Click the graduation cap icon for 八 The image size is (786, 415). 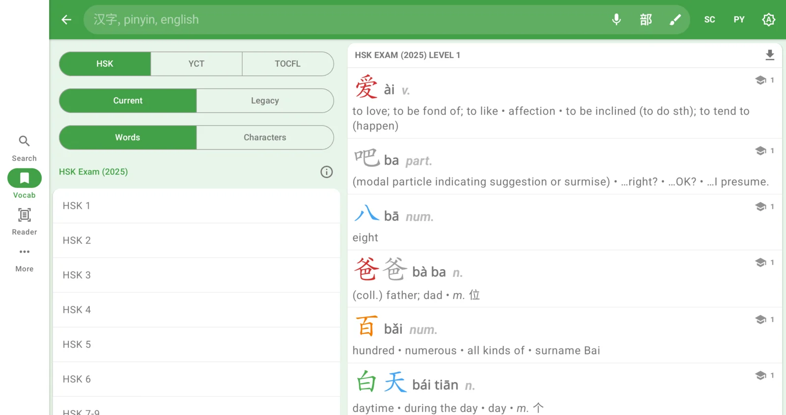click(x=760, y=207)
